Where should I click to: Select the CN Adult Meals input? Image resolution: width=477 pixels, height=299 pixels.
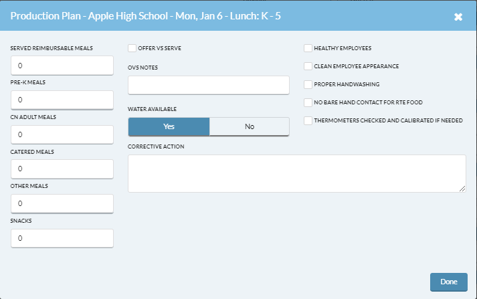click(x=62, y=134)
